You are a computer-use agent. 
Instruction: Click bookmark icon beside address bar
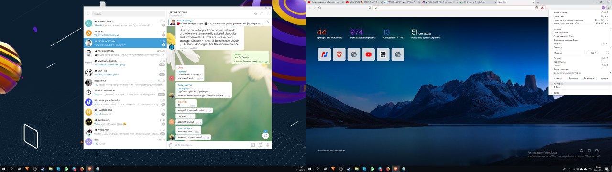pos(369,8)
